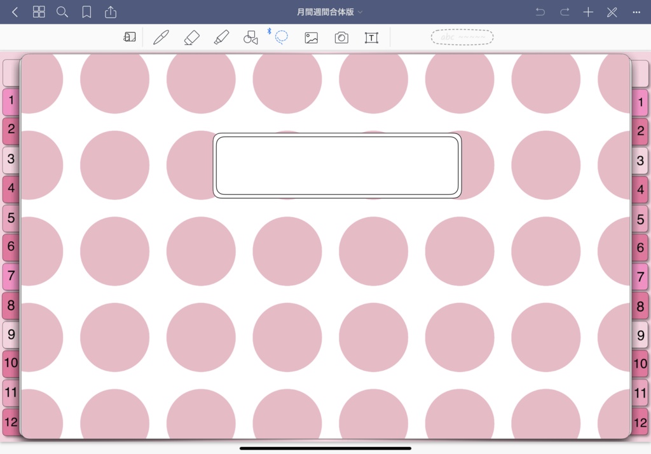This screenshot has width=651, height=454.
Task: Select the Shapes tool
Action: click(x=250, y=37)
